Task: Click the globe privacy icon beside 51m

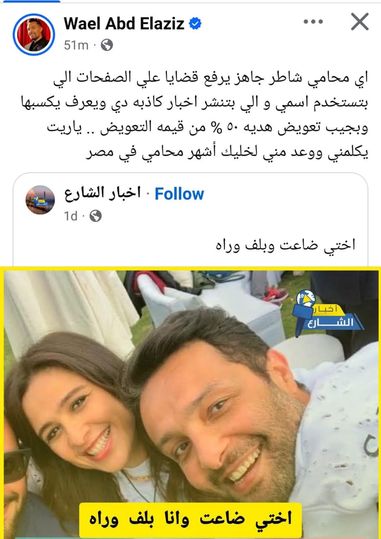Action: click(107, 45)
